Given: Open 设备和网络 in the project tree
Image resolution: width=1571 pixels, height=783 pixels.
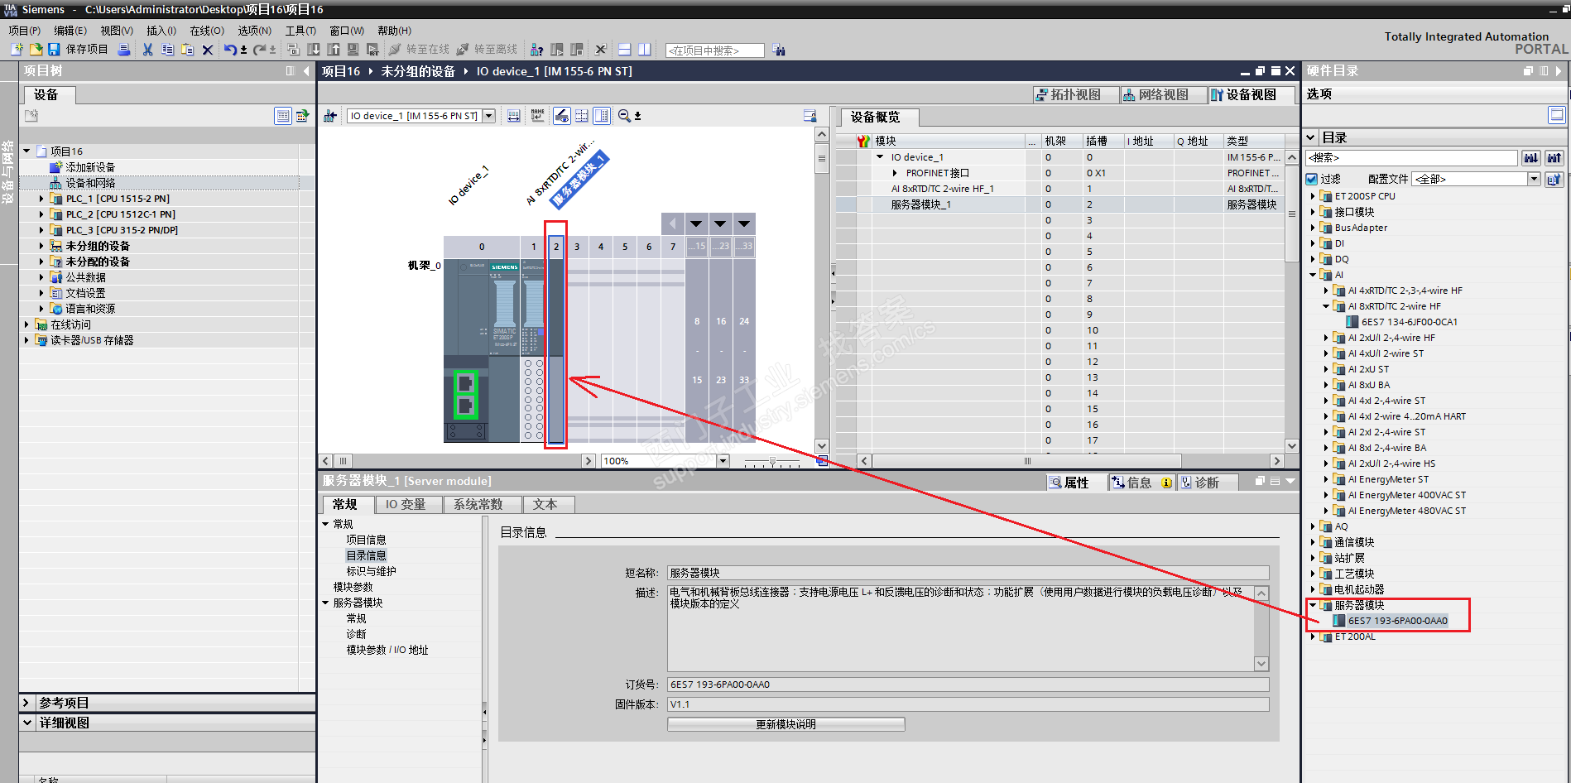Looking at the screenshot, I should [x=90, y=183].
